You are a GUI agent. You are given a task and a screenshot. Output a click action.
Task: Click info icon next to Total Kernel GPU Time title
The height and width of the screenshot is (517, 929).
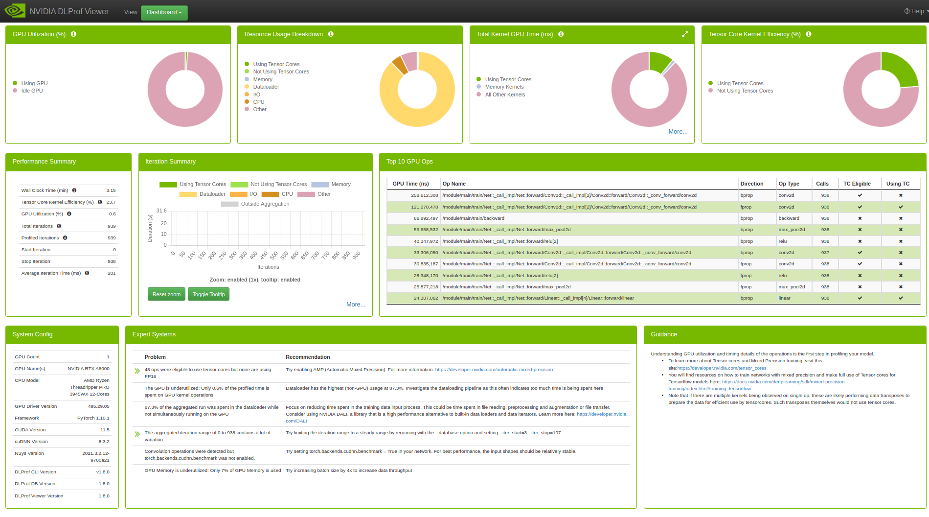(x=561, y=34)
